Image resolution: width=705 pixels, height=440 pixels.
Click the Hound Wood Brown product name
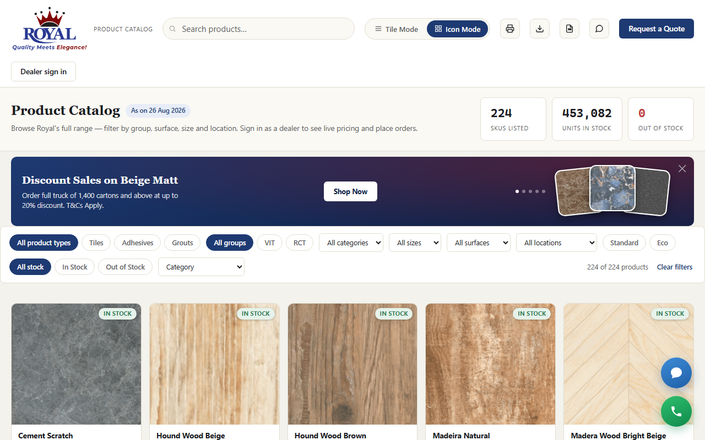[330, 436]
